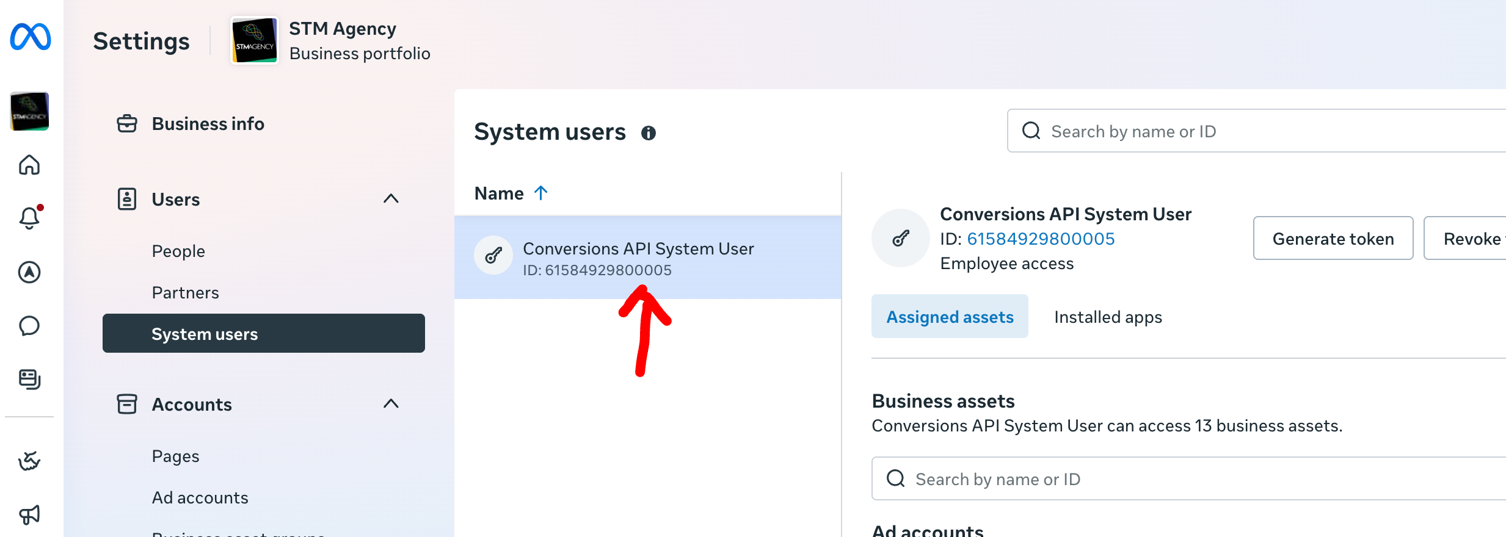Click the Revoke button

[x=1466, y=238]
